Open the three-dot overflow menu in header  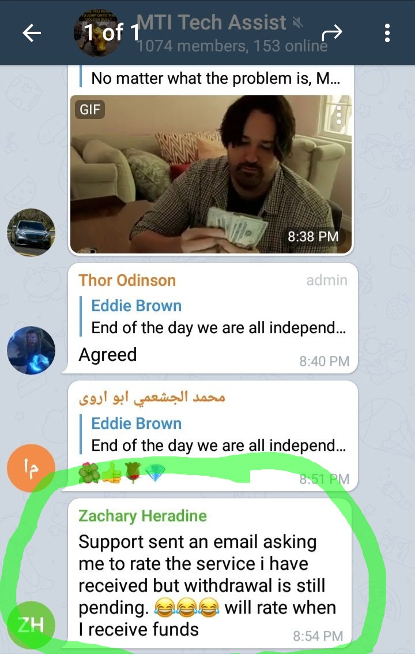pos(387,32)
